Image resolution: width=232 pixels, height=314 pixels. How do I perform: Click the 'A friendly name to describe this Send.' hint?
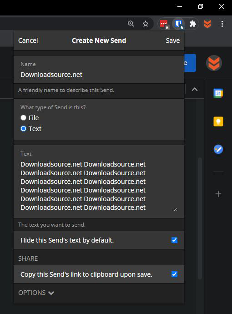[x=66, y=90]
